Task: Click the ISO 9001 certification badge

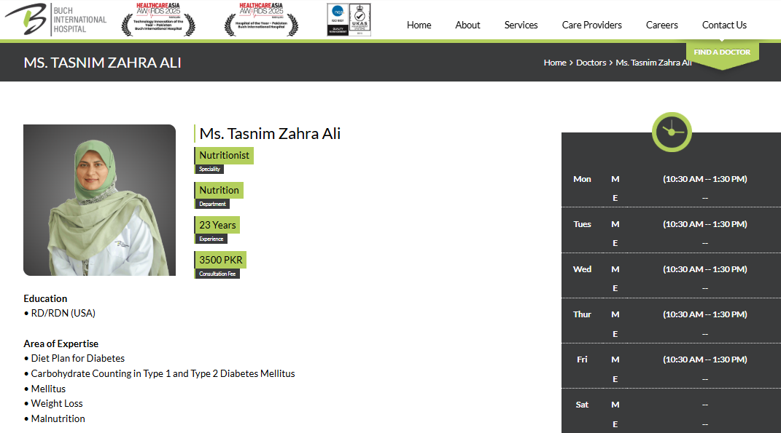Action: click(338, 20)
